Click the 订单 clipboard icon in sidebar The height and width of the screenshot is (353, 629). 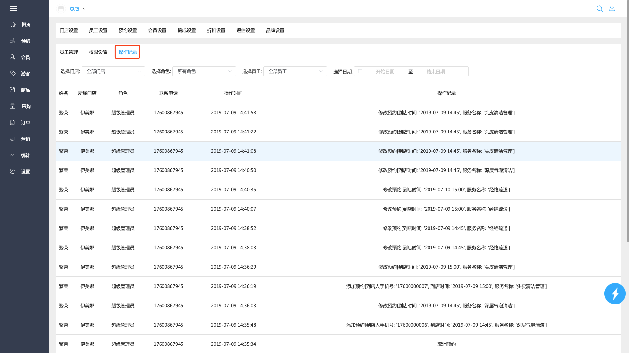pos(12,122)
